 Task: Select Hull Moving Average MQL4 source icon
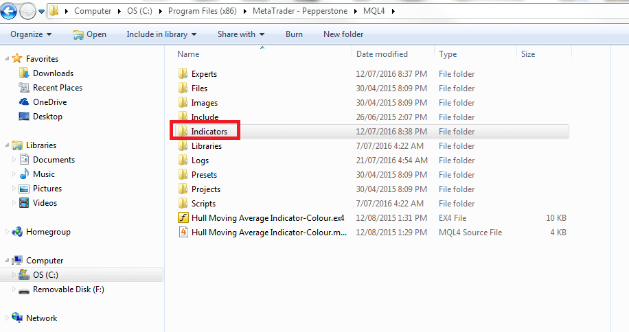coord(183,233)
